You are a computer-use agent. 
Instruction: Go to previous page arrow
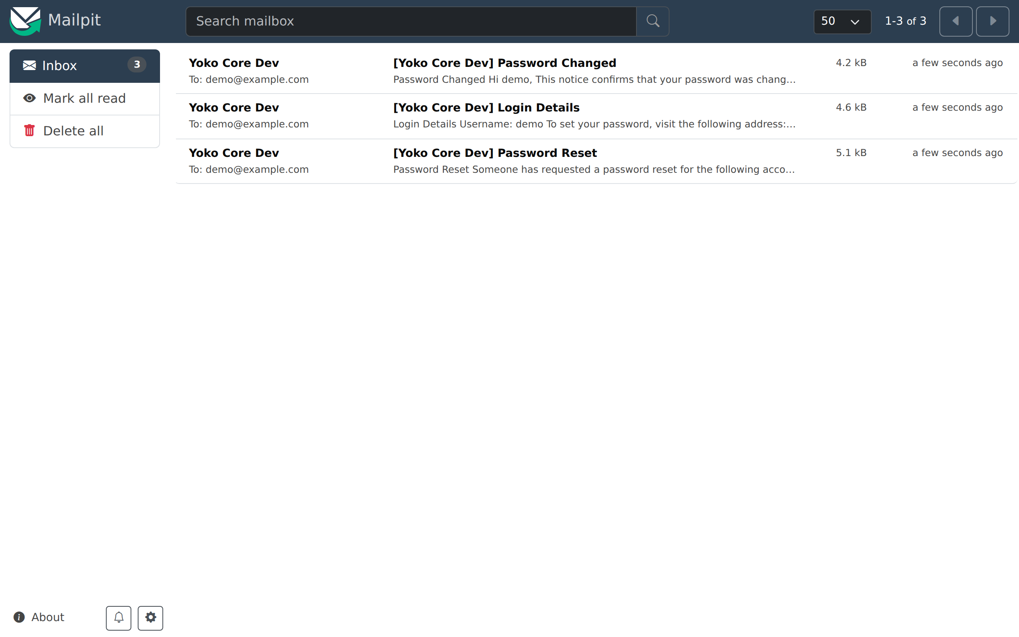[x=956, y=21]
